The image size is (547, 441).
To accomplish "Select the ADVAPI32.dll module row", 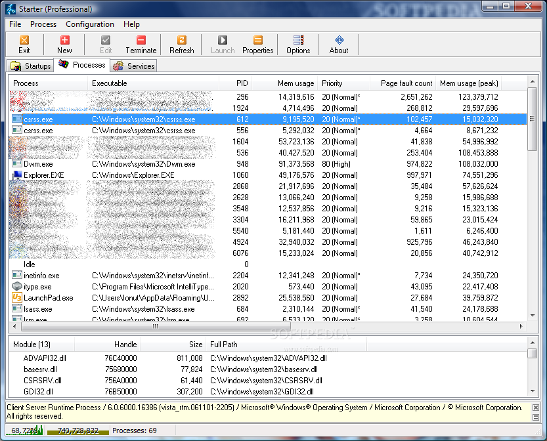I will [x=267, y=358].
